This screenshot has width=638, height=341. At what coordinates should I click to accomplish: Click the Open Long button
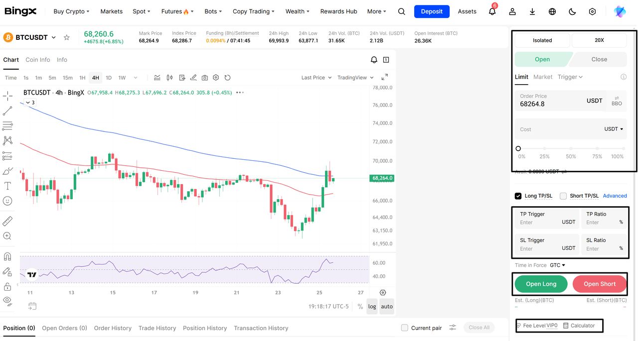pos(541,284)
